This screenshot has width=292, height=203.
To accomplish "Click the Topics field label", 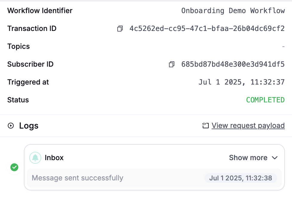I will [x=19, y=46].
